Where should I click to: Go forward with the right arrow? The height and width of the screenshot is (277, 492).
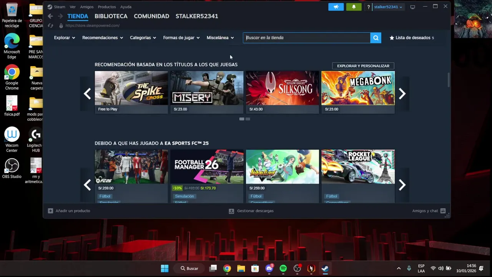pyautogui.click(x=60, y=16)
